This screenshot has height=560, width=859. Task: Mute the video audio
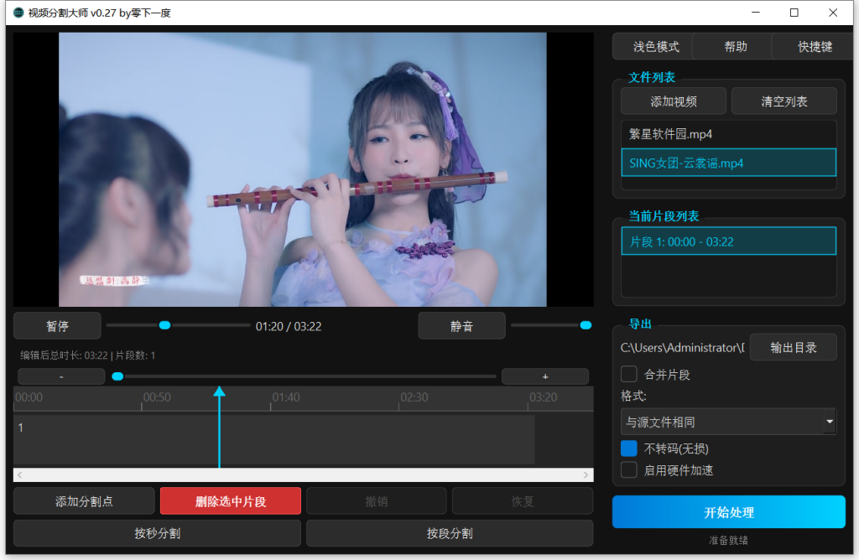pyautogui.click(x=461, y=326)
